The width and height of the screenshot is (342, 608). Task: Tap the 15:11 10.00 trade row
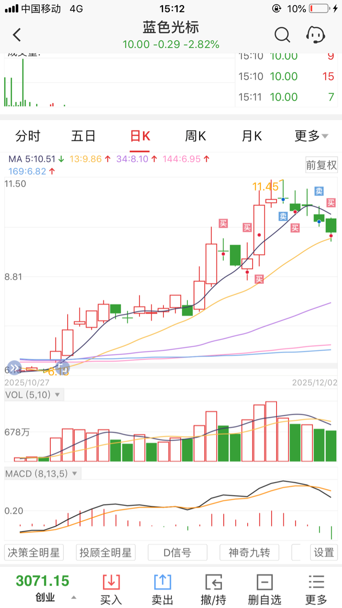286,97
